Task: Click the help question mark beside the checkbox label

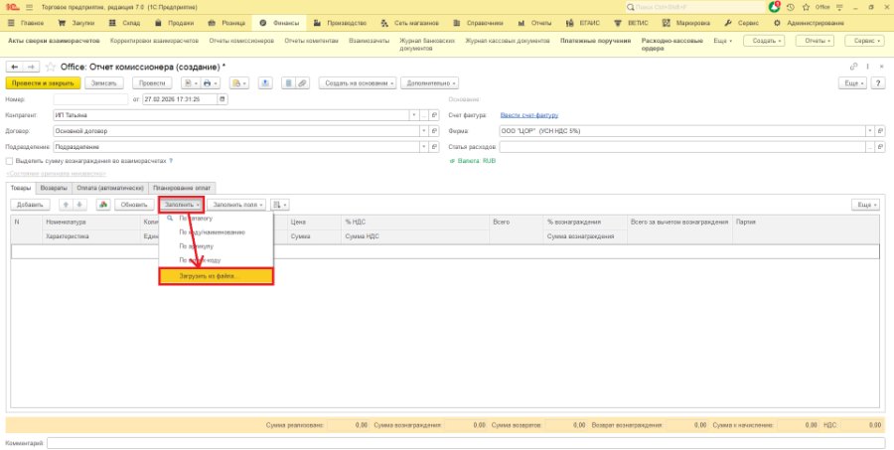Action: coord(171,161)
